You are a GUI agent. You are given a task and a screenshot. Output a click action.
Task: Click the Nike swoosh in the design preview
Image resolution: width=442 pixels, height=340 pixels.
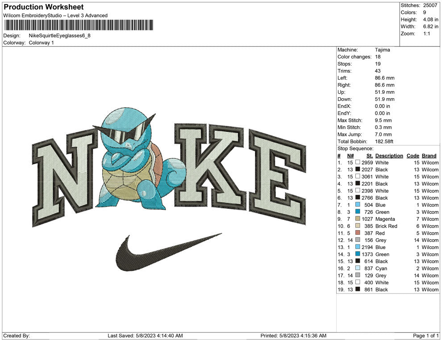coord(169,252)
